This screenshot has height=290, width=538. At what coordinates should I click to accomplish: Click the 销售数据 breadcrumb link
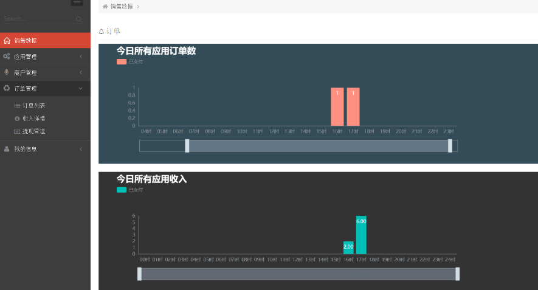pos(122,6)
